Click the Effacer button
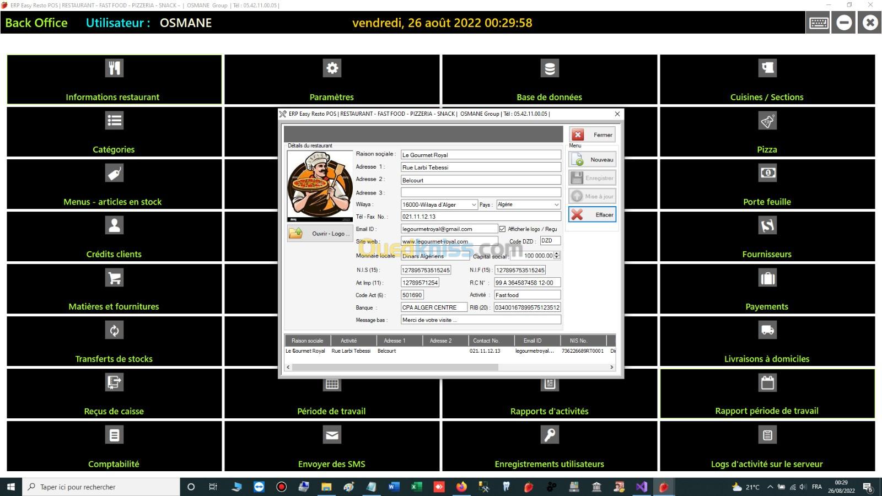 click(x=592, y=215)
